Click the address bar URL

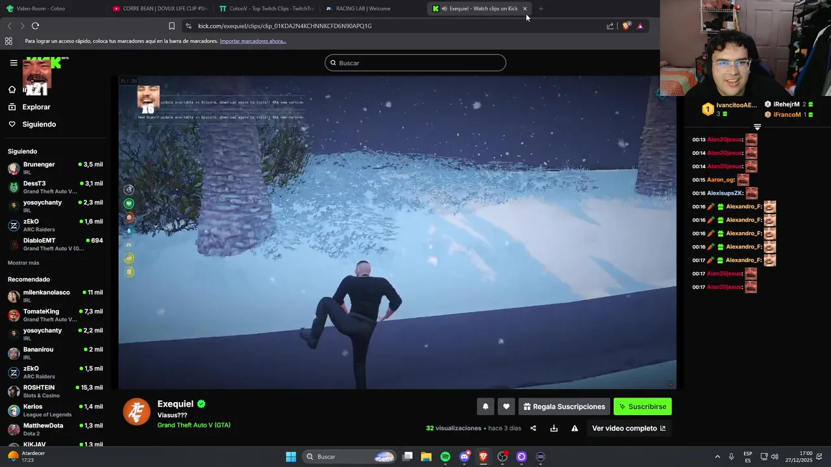[285, 26]
